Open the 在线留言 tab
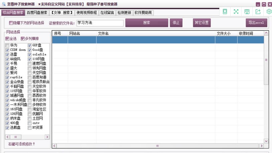 [x=107, y=13]
